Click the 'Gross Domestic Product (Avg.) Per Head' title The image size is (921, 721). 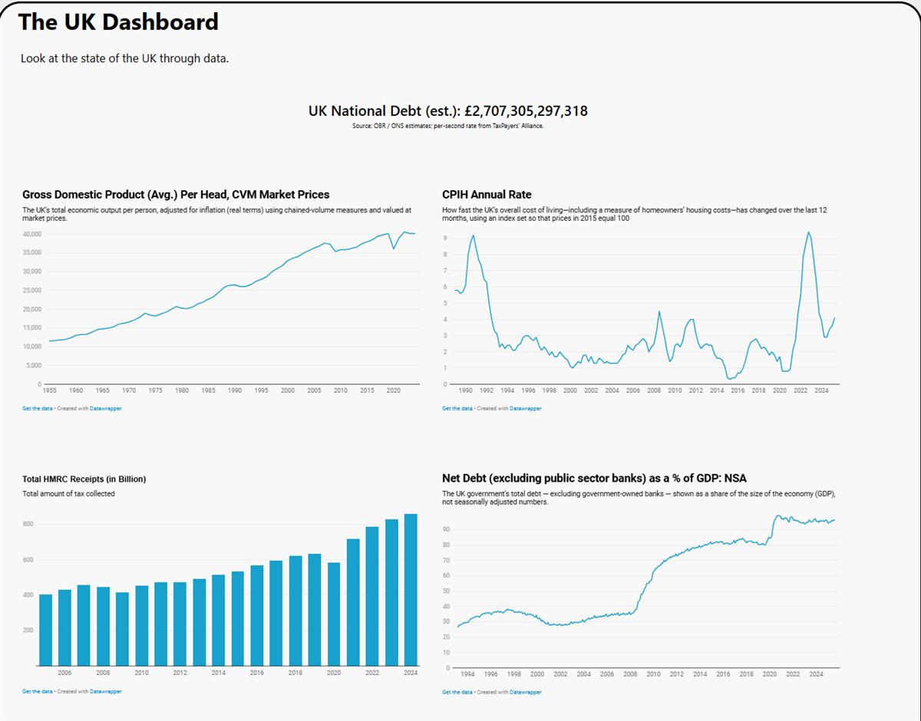point(176,195)
